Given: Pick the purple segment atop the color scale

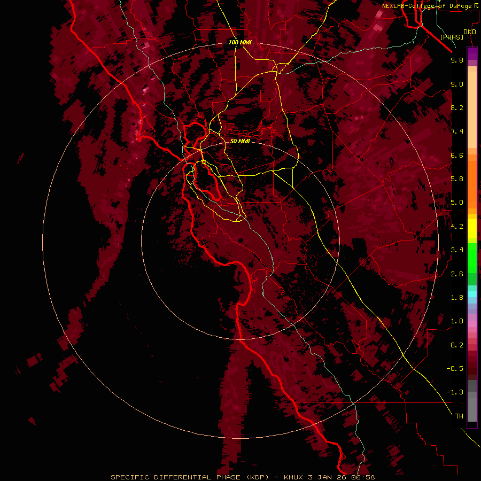Looking at the screenshot, I should tap(472, 53).
